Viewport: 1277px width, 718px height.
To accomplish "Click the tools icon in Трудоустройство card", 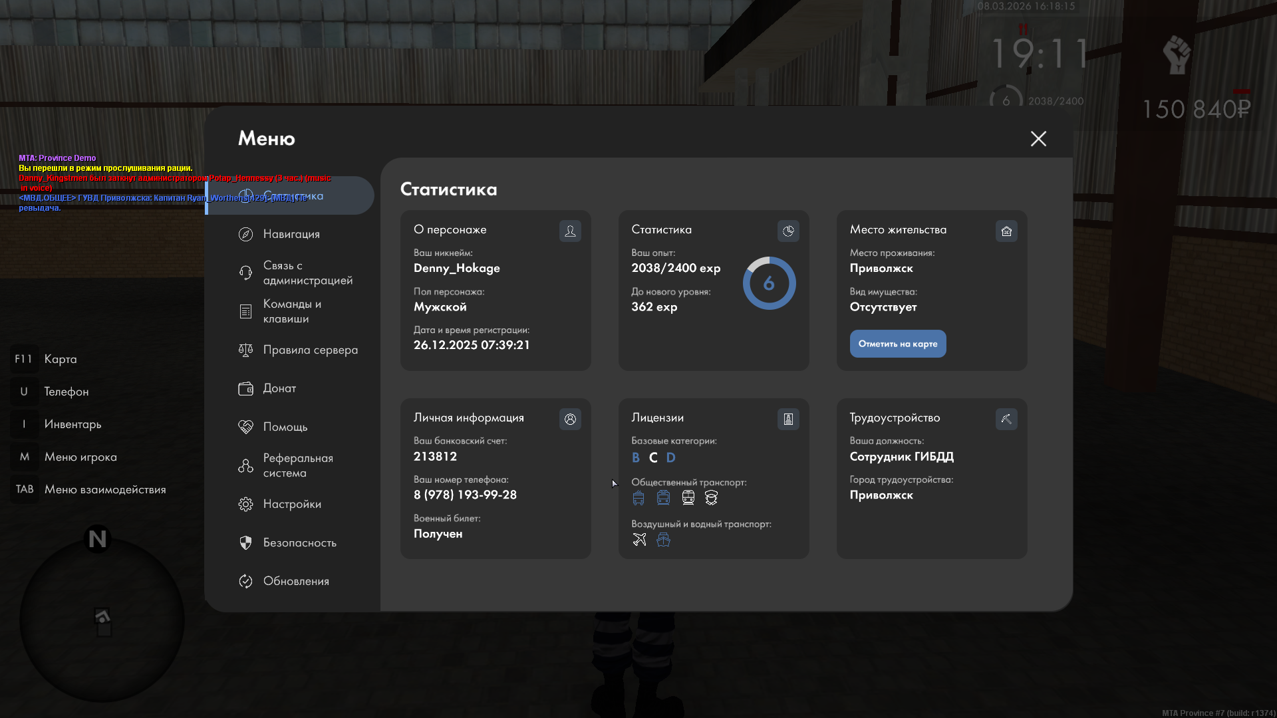I will pyautogui.click(x=1006, y=419).
